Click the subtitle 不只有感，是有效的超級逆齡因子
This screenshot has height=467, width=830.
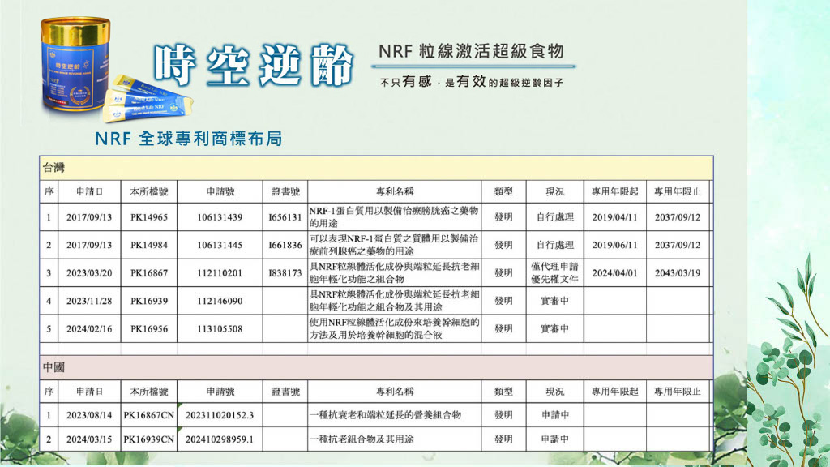point(472,82)
